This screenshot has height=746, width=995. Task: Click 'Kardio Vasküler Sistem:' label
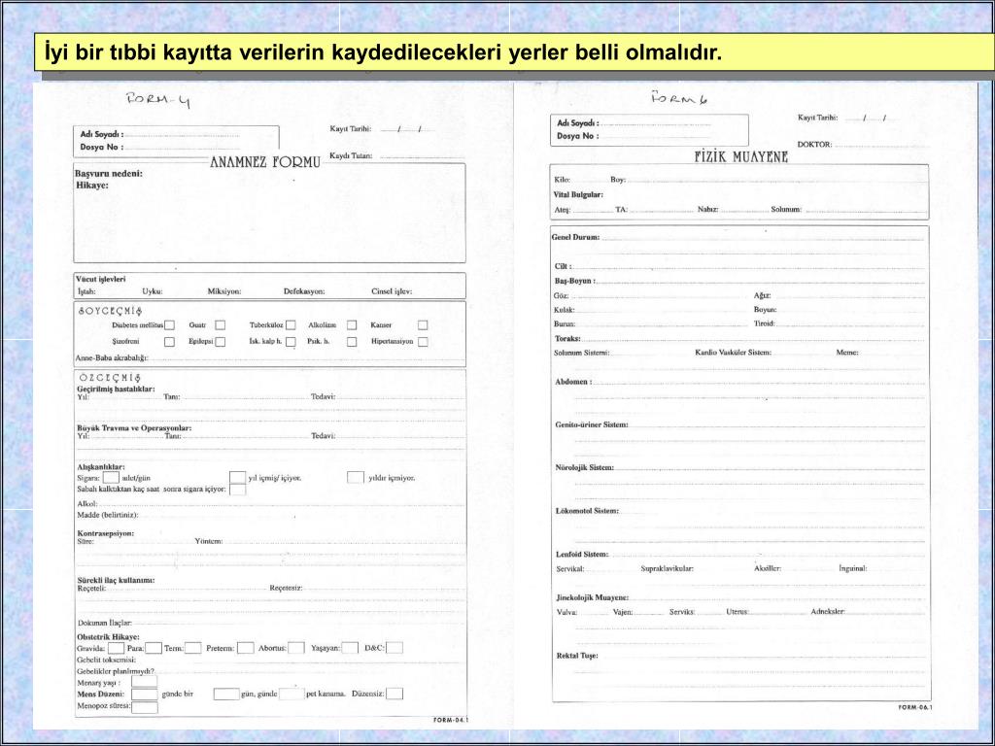pyautogui.click(x=733, y=353)
